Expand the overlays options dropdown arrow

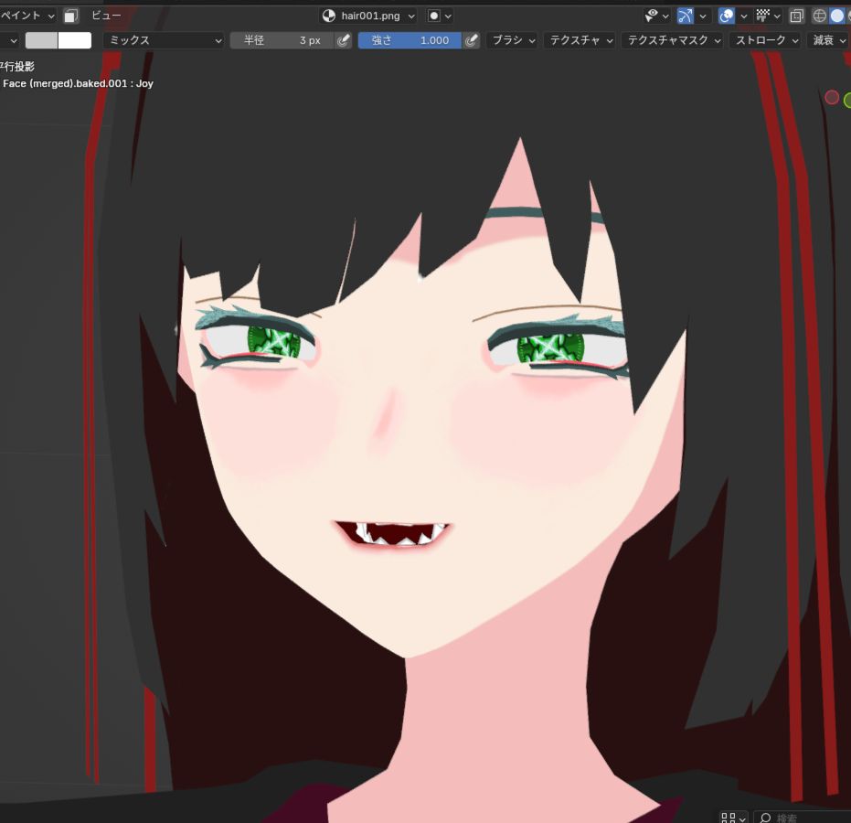pyautogui.click(x=743, y=16)
